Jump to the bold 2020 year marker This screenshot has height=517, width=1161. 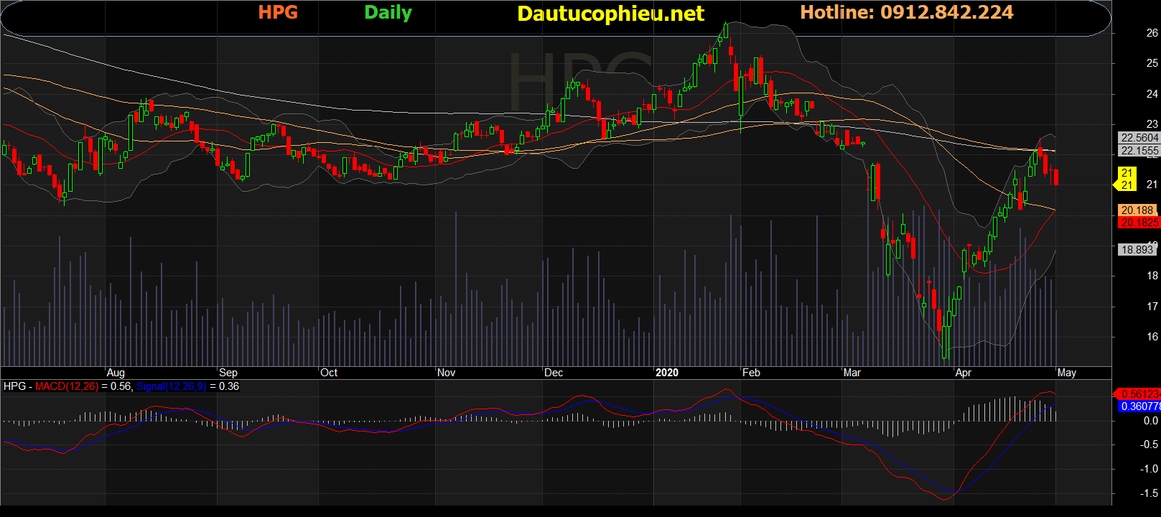click(x=666, y=373)
